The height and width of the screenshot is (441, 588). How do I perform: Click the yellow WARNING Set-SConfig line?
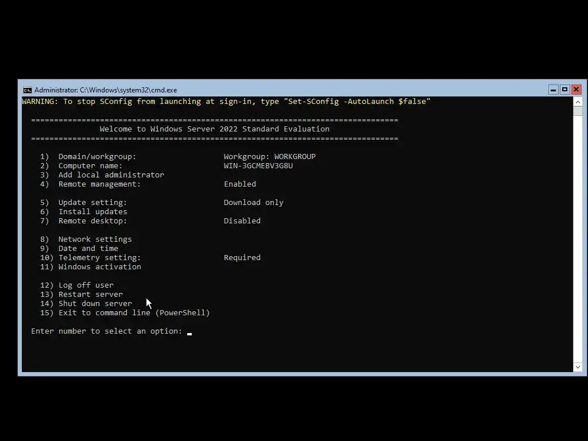(226, 102)
